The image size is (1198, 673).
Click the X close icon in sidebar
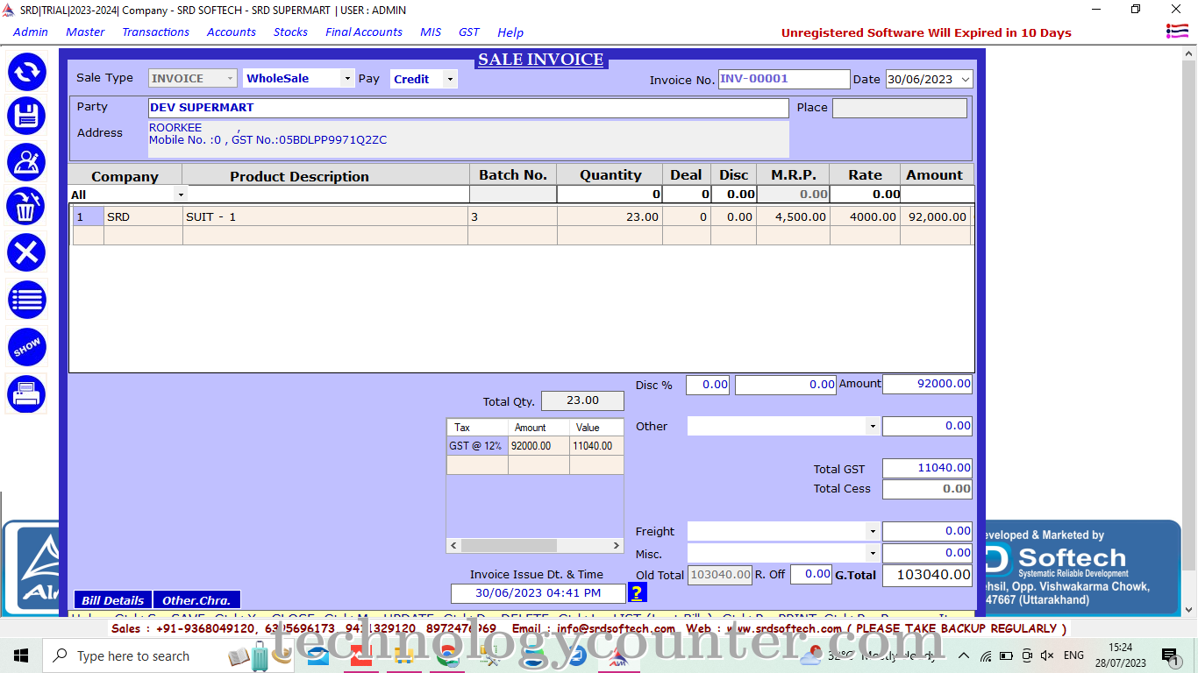click(x=27, y=253)
